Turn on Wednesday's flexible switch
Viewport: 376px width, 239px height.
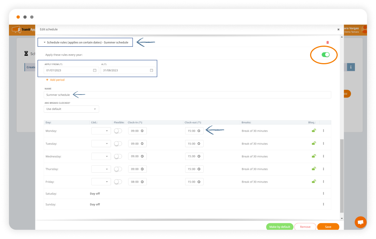118,156
